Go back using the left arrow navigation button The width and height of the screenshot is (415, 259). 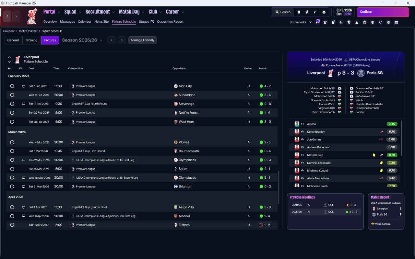[x=7, y=17]
